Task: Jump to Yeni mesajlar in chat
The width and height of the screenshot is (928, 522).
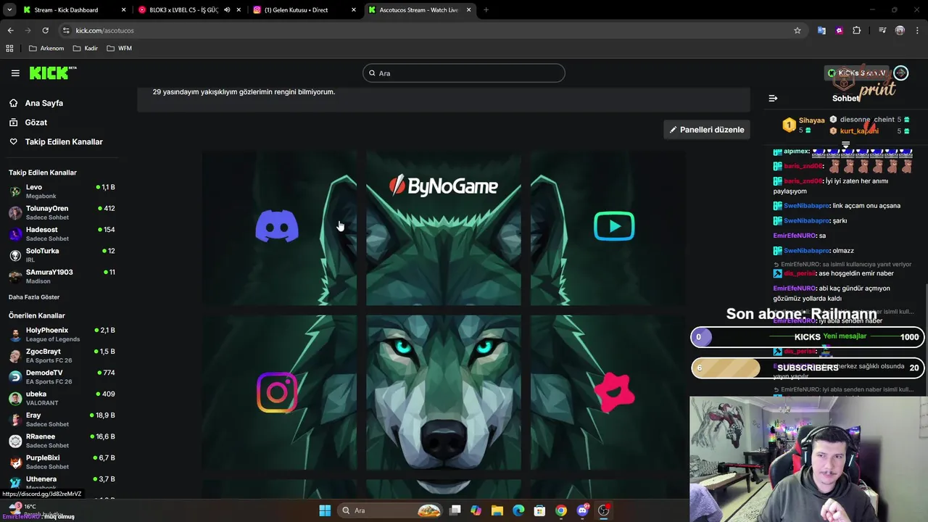Action: click(x=845, y=336)
